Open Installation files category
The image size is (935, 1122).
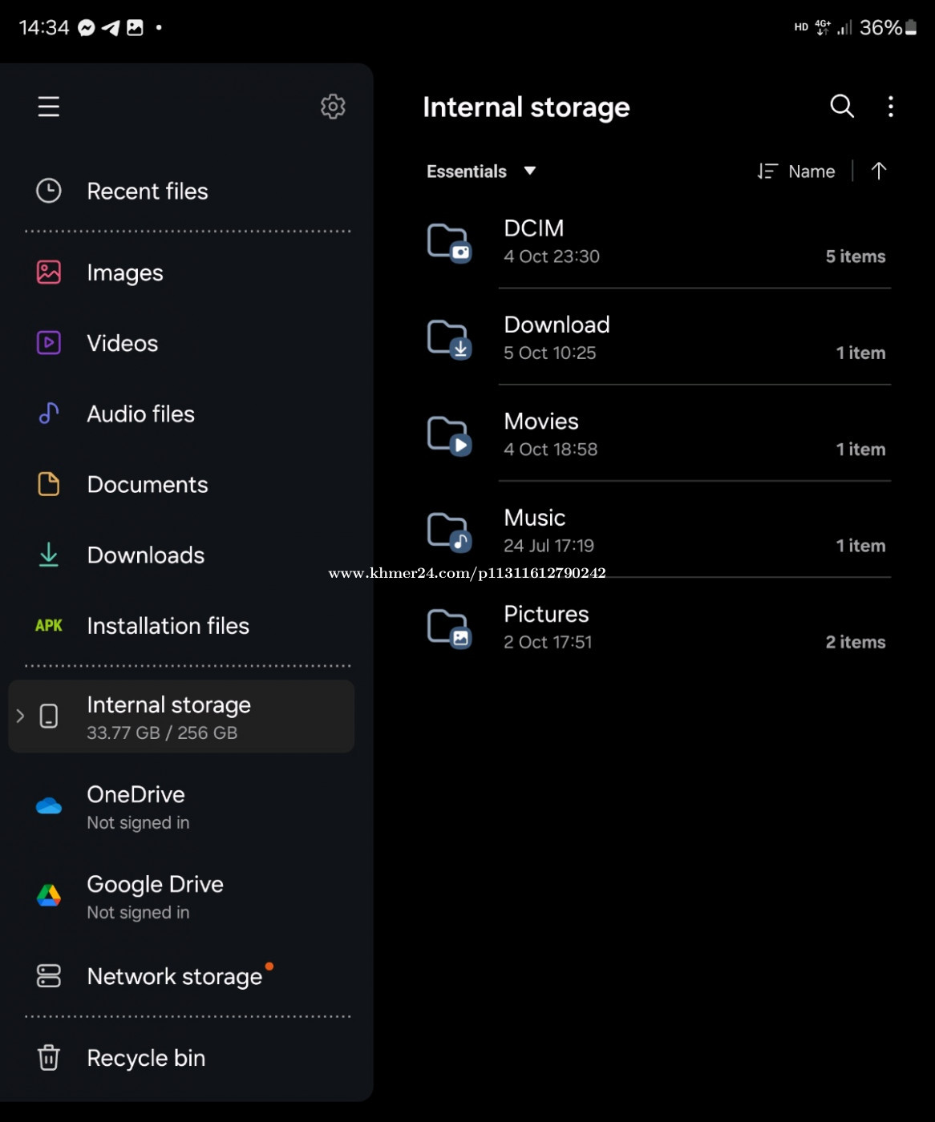tap(168, 626)
